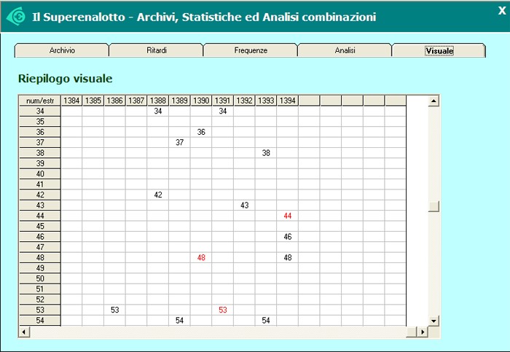The height and width of the screenshot is (352, 510).
Task: Select column header 1384
Action: (71, 101)
